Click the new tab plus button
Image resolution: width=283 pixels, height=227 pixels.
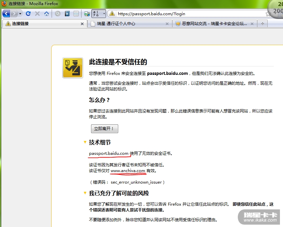[262, 24]
